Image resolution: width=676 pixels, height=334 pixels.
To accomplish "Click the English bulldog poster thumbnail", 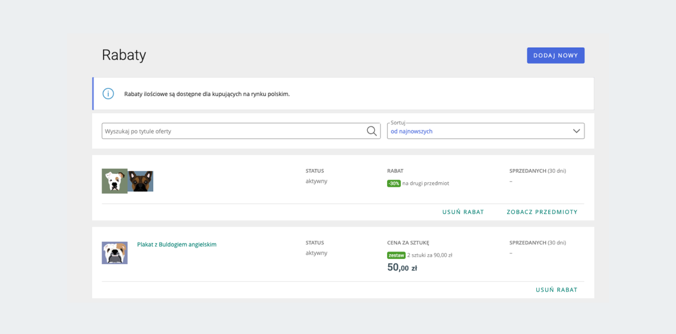I will (114, 253).
